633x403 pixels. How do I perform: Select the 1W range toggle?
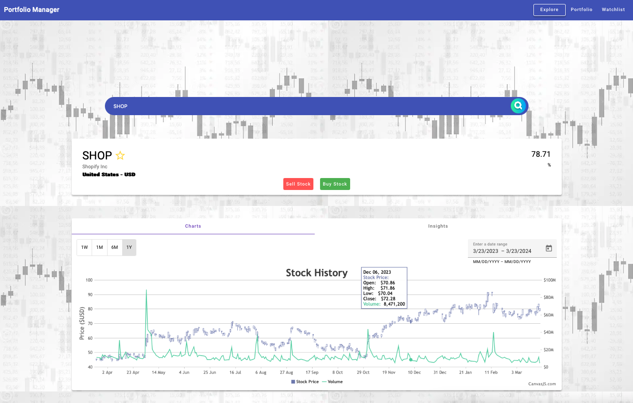(85, 248)
